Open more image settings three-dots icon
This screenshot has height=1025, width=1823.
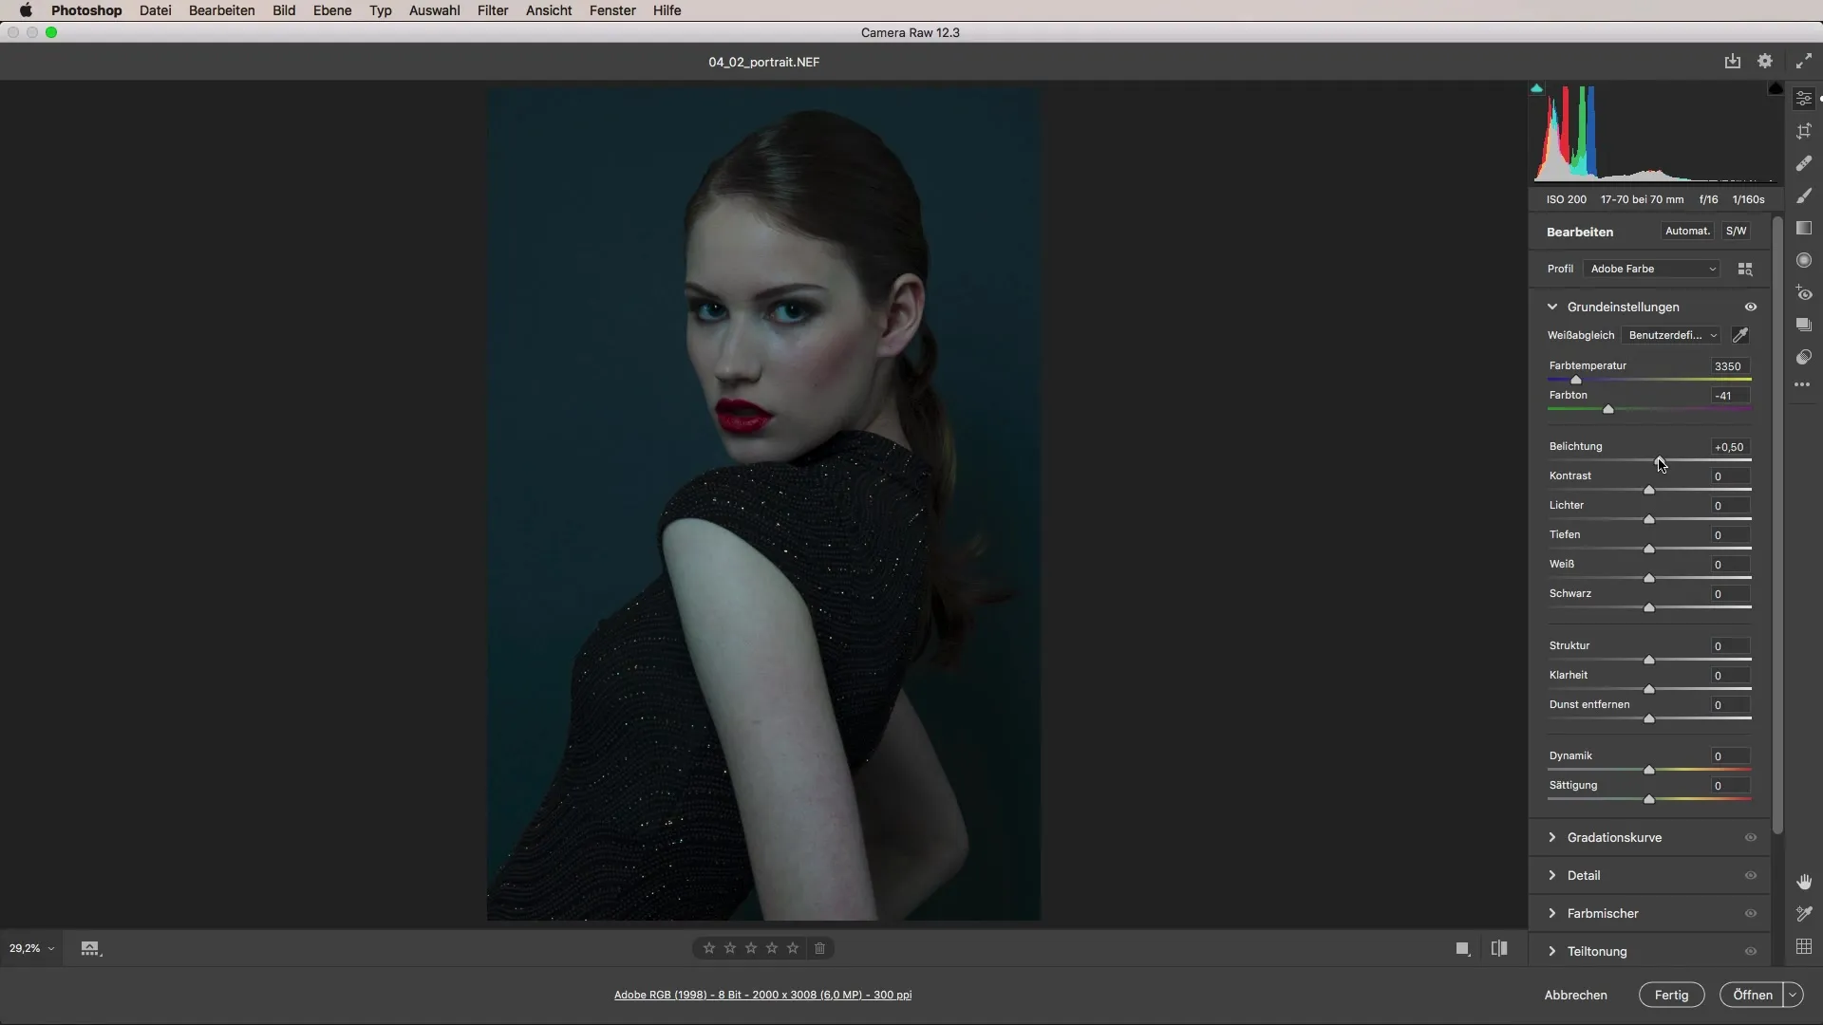point(1803,384)
